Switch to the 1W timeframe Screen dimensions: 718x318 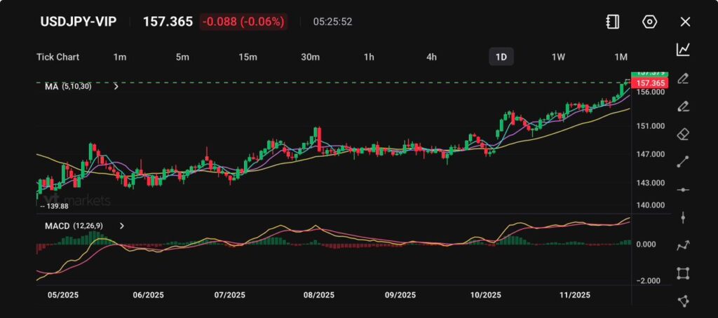558,57
